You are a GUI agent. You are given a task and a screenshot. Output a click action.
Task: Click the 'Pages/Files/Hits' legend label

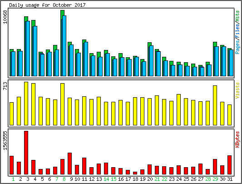[x=237, y=32]
